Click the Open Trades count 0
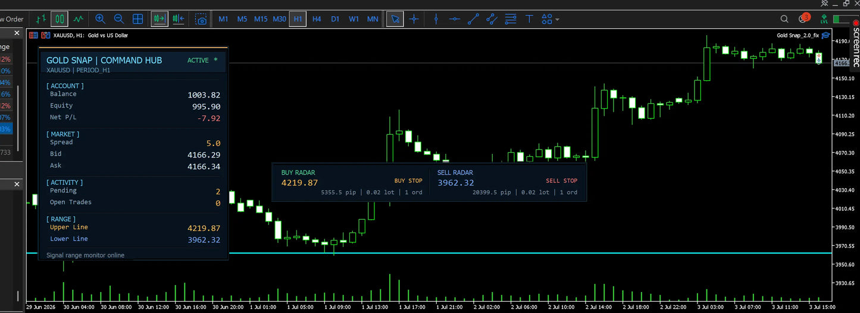 pos(218,203)
